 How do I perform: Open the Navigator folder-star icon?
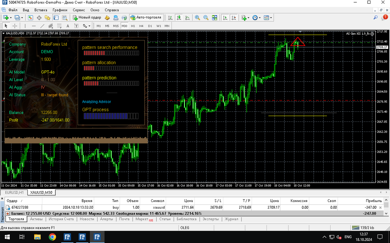(47, 17)
